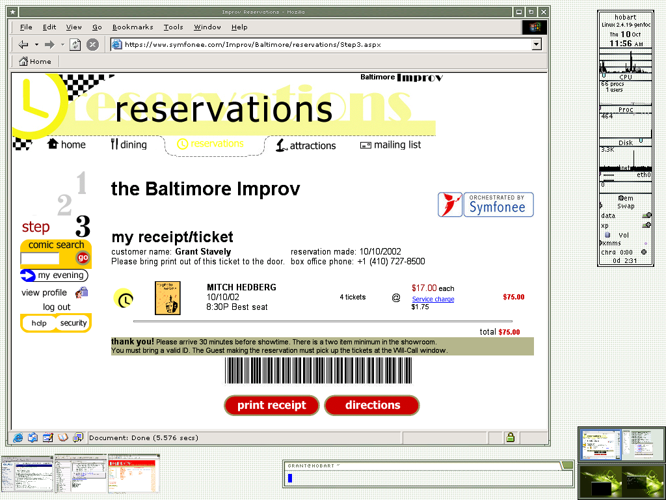Open the View menu

(x=73, y=27)
